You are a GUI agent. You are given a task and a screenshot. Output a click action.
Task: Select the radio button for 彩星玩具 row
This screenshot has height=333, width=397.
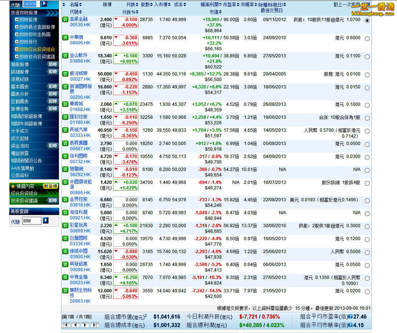[x=367, y=227]
